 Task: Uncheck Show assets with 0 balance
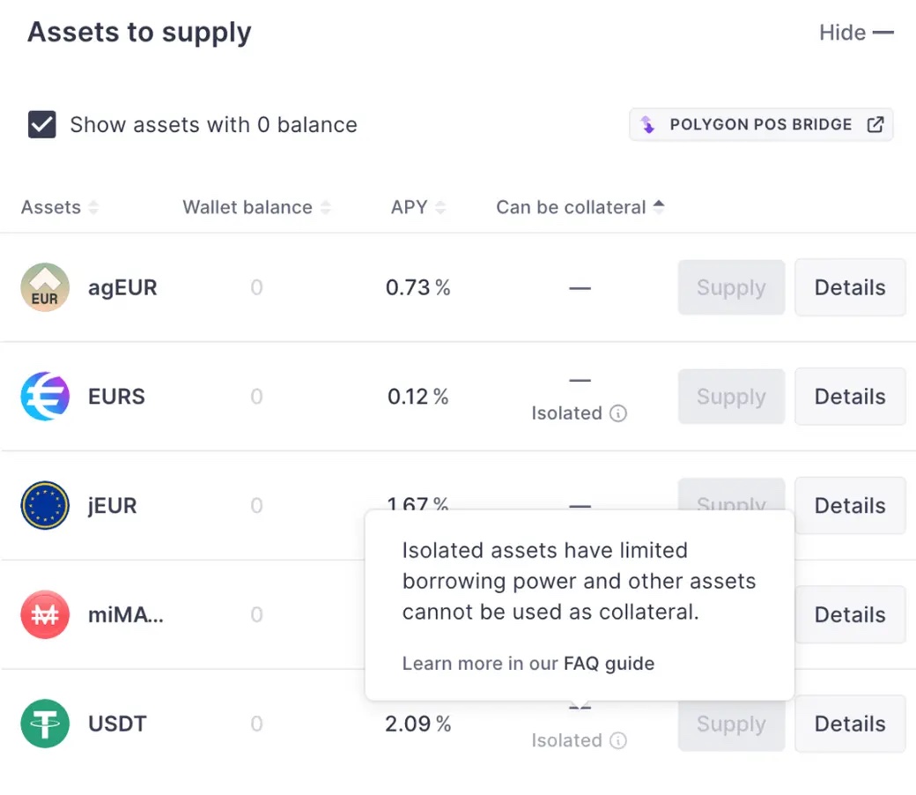41,124
